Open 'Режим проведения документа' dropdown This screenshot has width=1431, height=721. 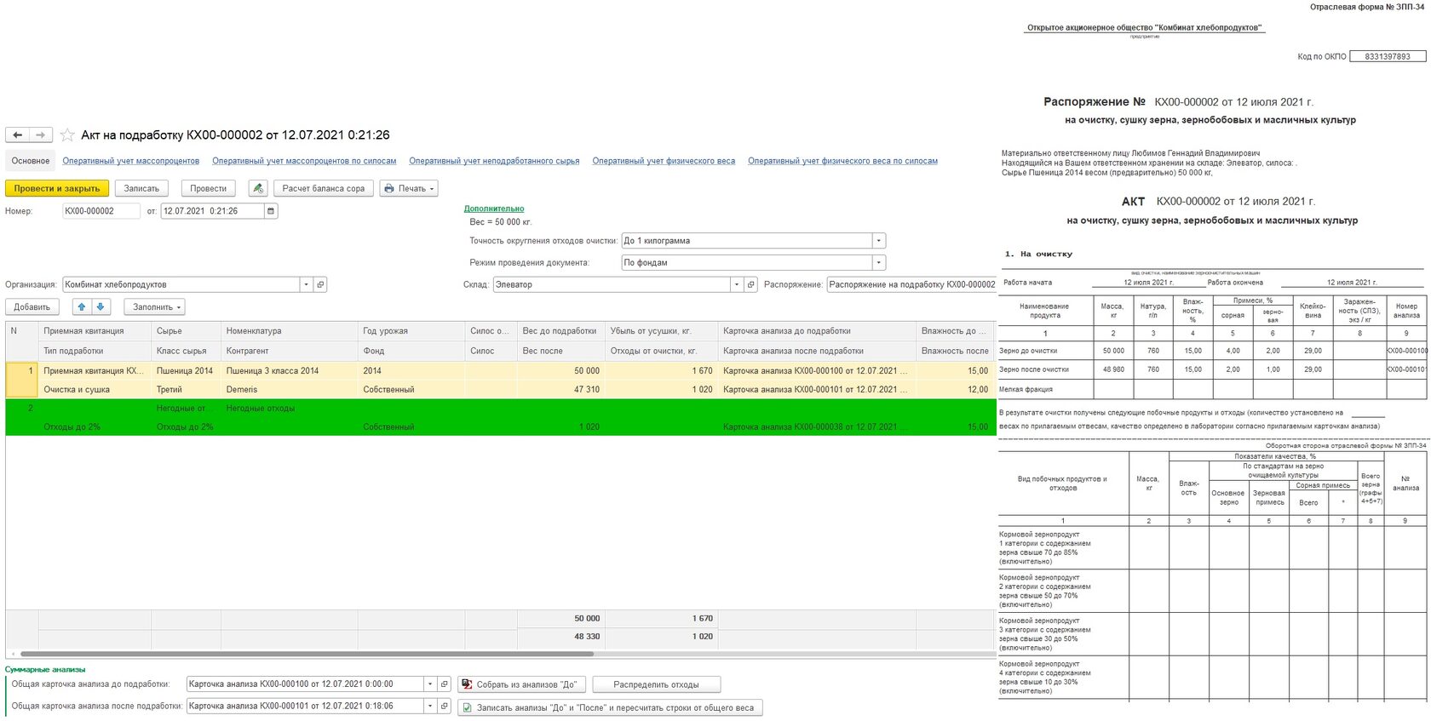879,263
